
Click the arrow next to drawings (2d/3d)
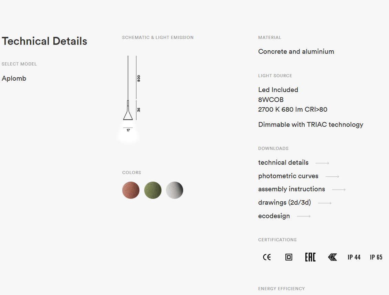coord(325,203)
